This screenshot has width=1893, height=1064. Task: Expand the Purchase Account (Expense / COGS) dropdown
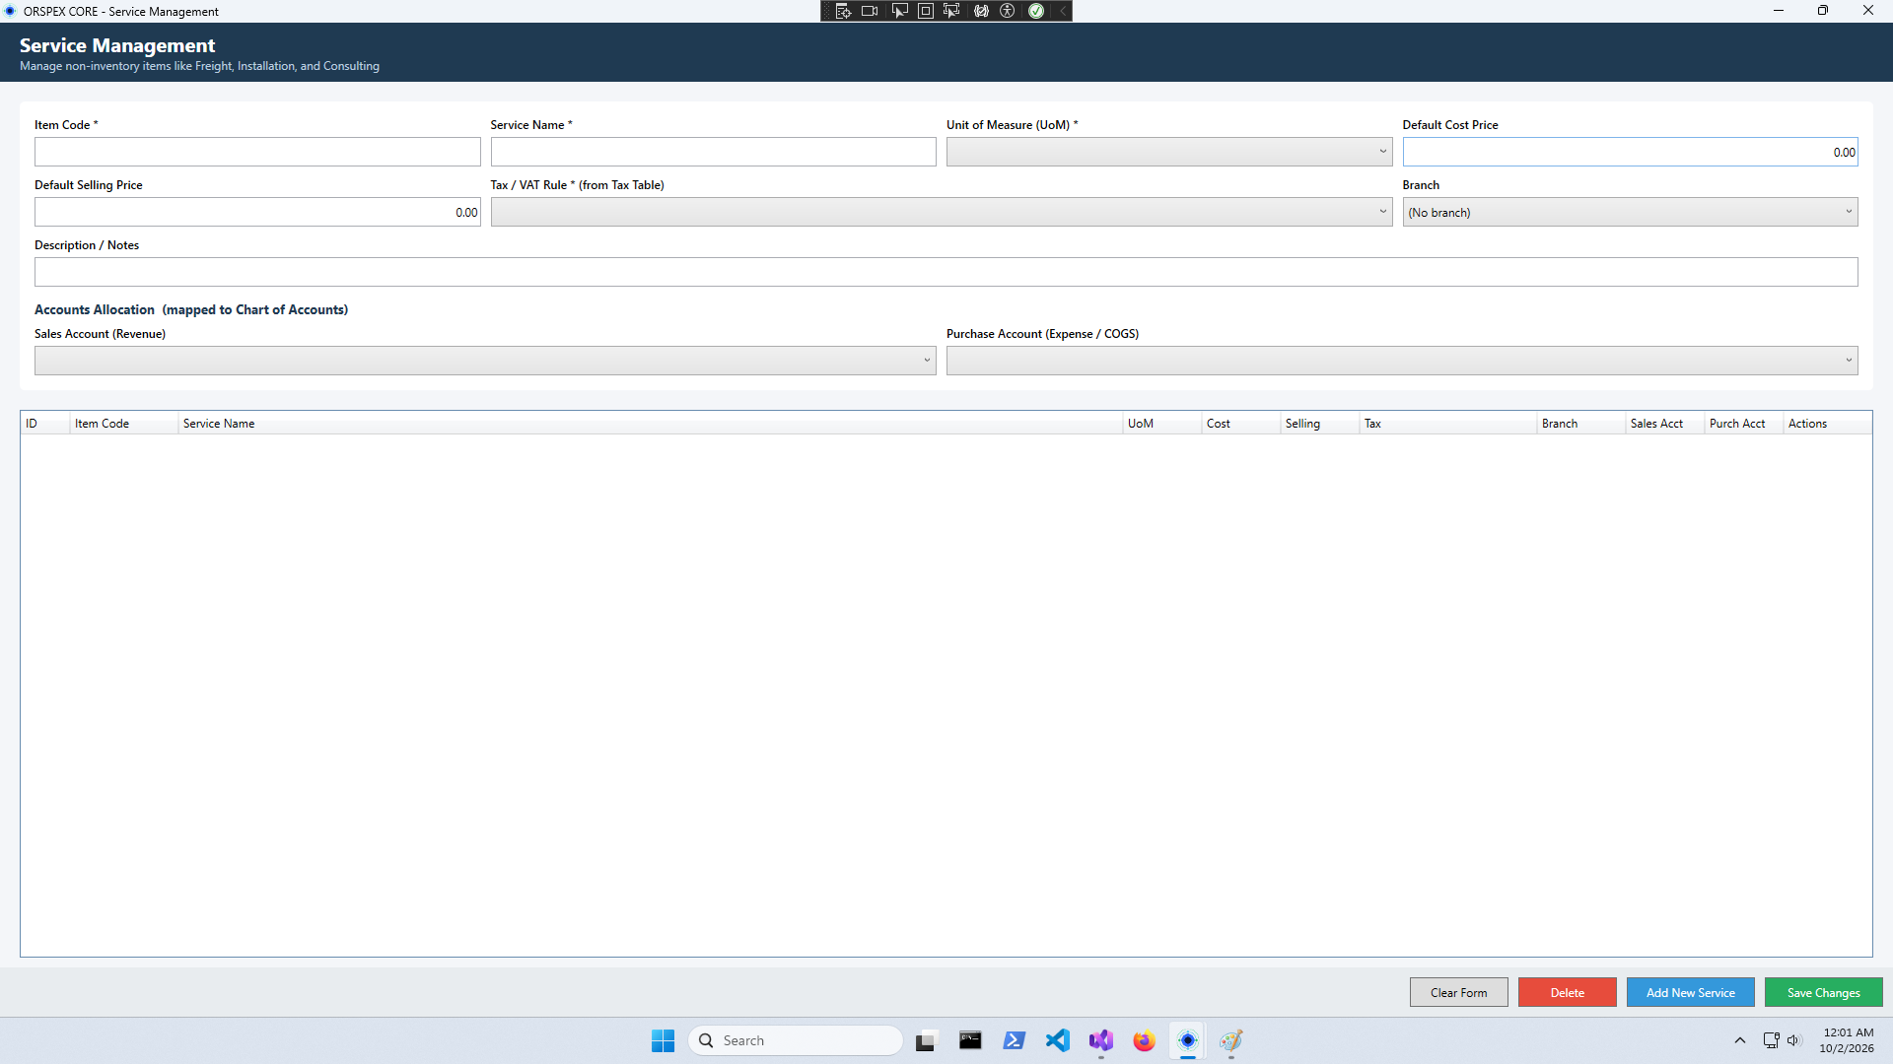click(1402, 361)
